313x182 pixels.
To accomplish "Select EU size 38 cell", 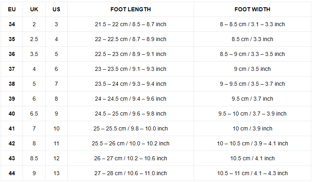I will tap(12, 84).
